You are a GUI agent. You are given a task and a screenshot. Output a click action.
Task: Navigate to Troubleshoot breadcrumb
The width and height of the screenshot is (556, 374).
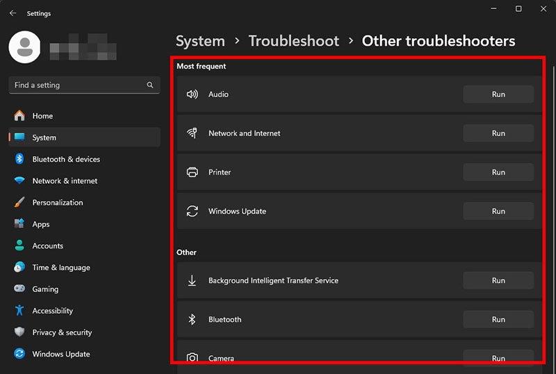293,41
